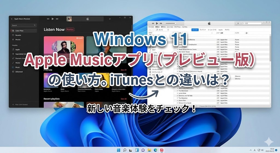
Task: Open the third menu in the iTunes menu bar
Action: (x=163, y=27)
